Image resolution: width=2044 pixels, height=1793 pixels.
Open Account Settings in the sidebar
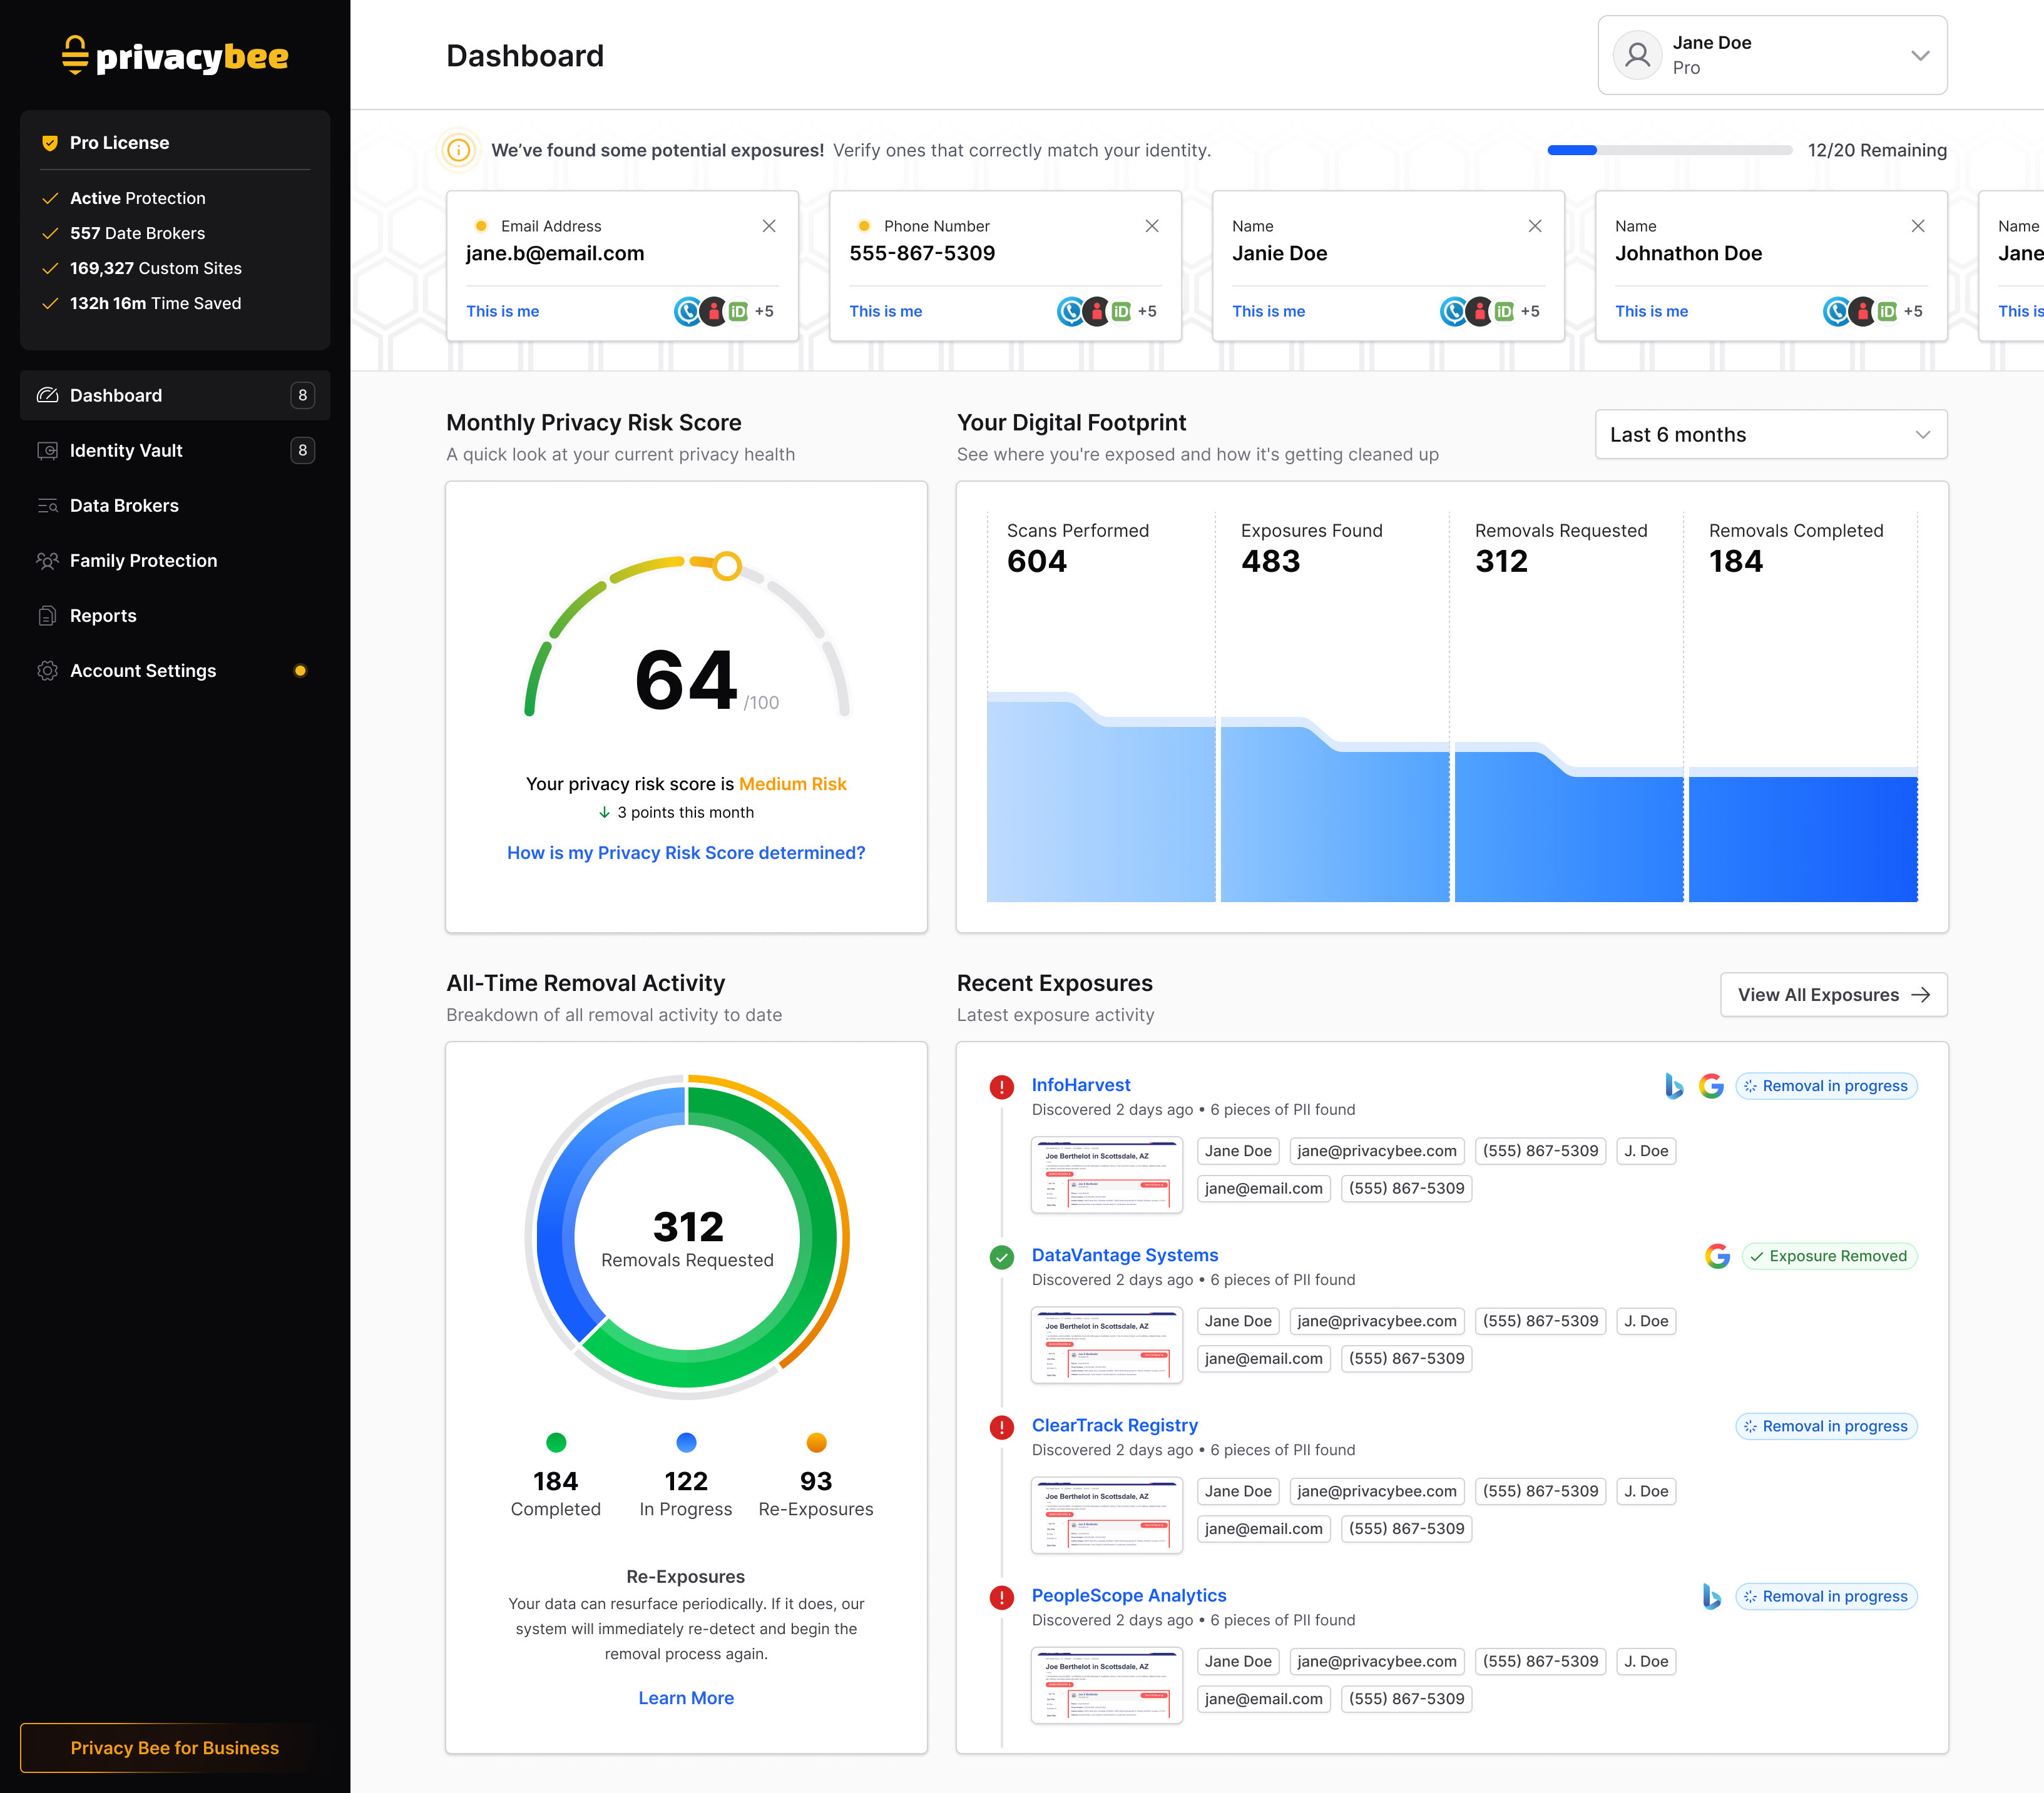point(175,671)
